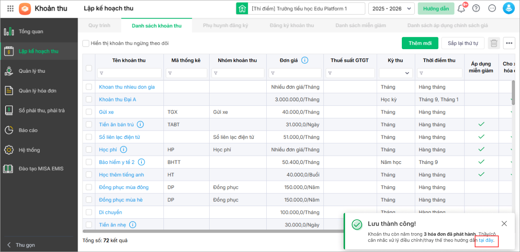
Task: Open the three-dot more options button
Action: [x=509, y=43]
